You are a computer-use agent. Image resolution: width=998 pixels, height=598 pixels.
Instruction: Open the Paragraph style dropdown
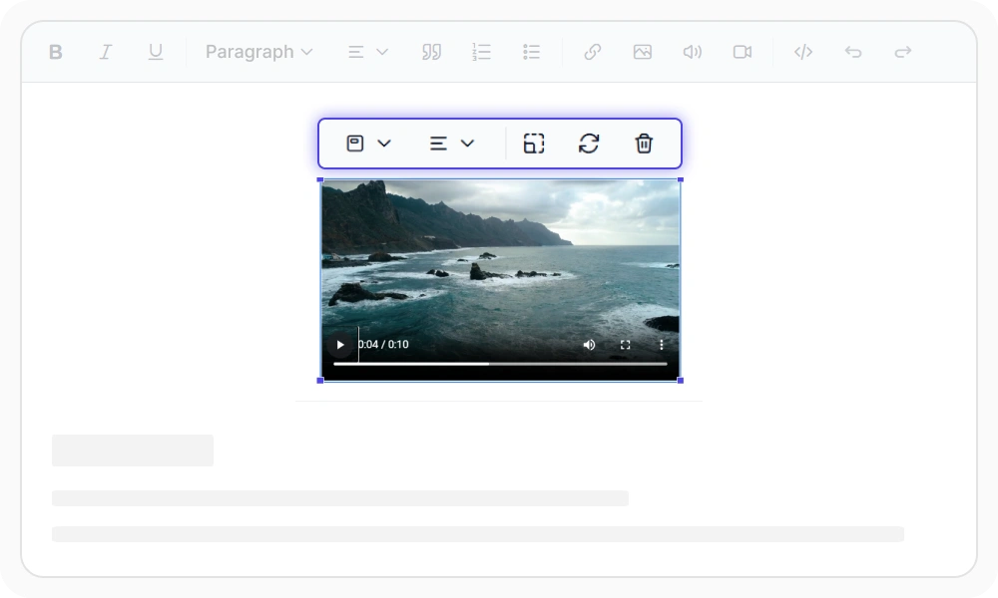(259, 52)
